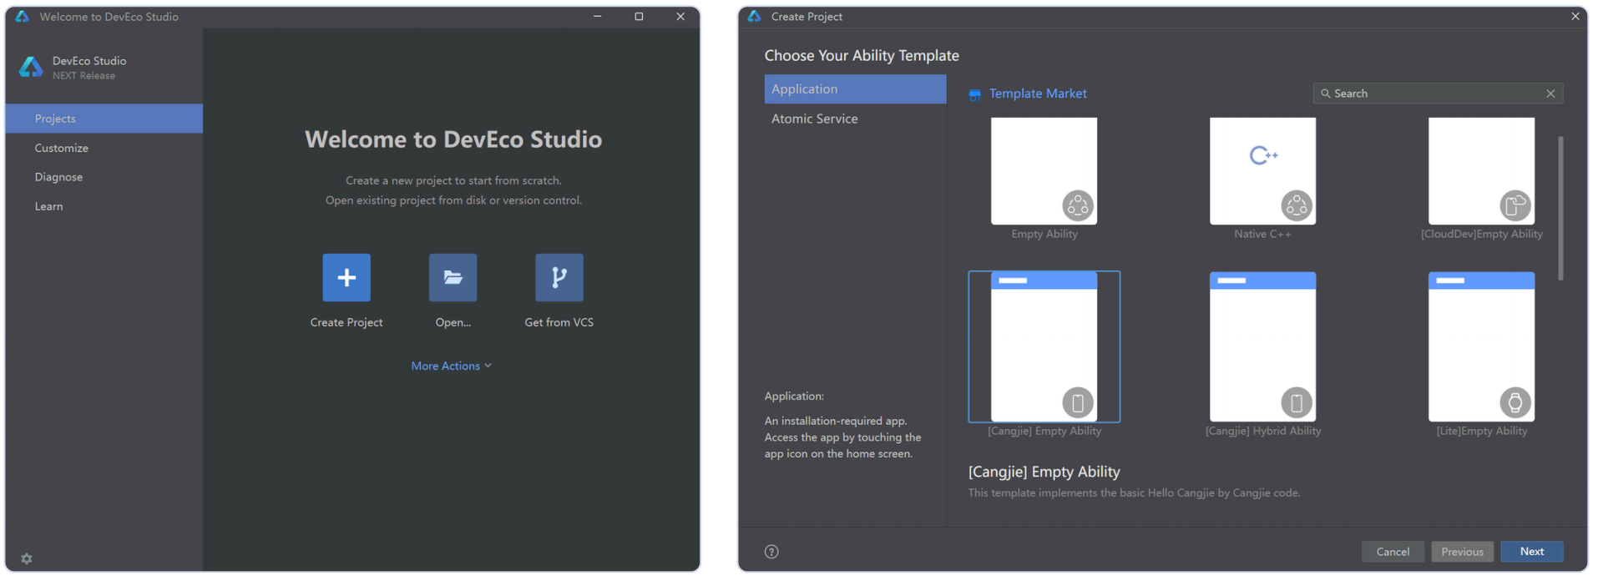Select the Native C++ template thumbnail
Screen dimensions: 1598x586
click(x=1262, y=171)
